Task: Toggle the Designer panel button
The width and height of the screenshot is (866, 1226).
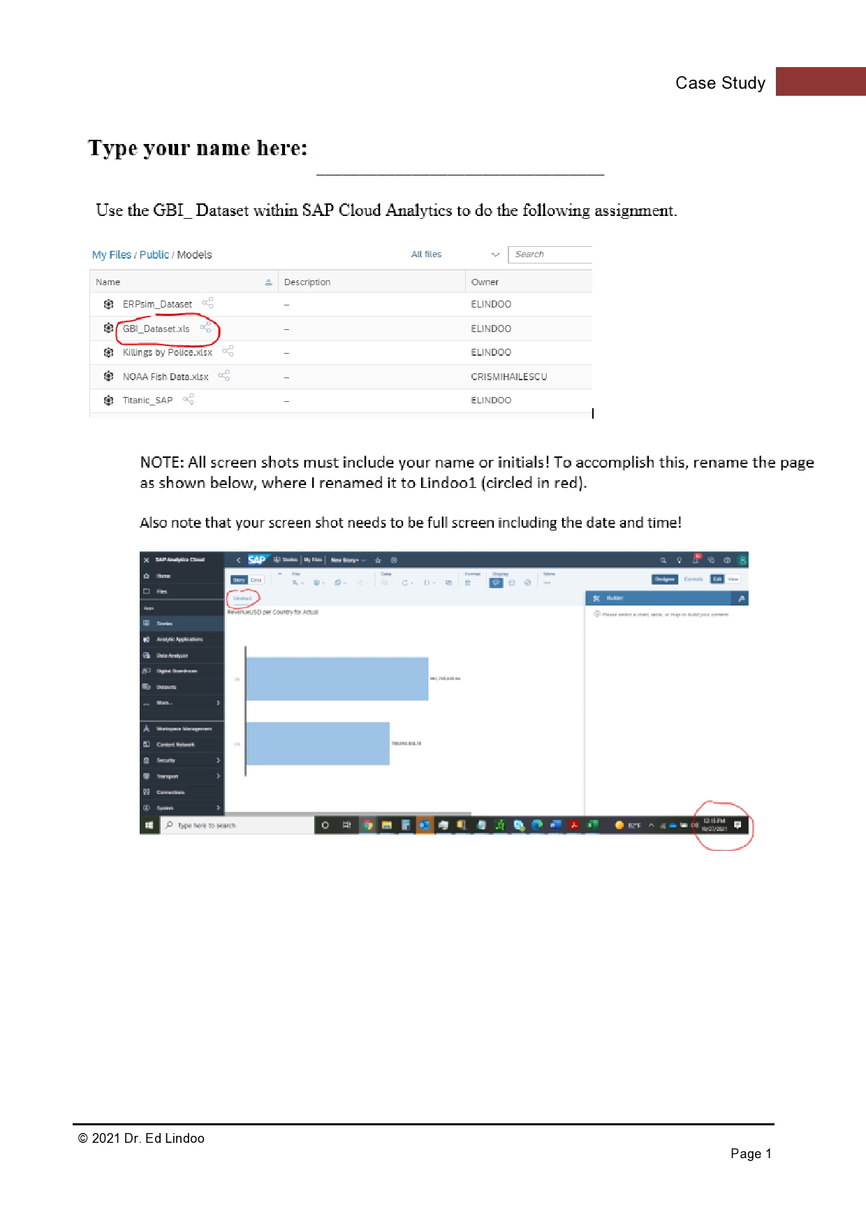Action: coord(665,579)
